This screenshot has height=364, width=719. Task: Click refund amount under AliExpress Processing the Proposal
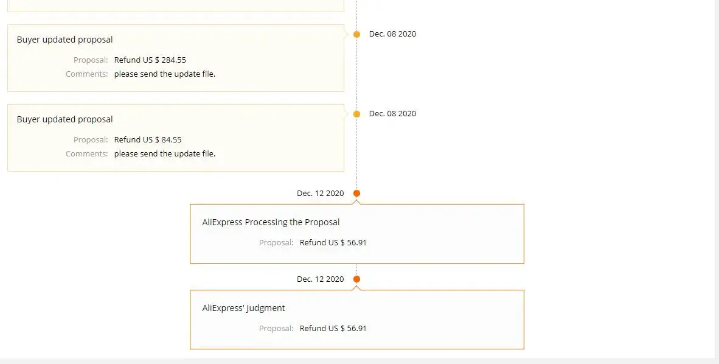coord(333,243)
